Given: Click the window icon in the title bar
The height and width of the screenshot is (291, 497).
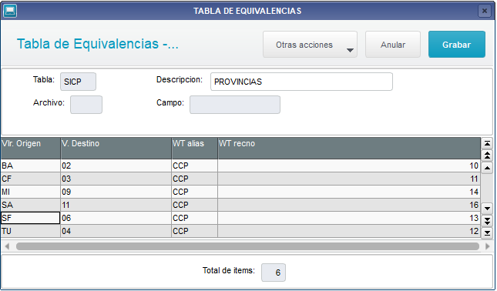Looking at the screenshot, I should click(10, 11).
